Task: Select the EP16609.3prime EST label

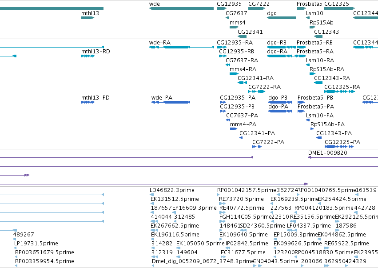Action: pos(194,208)
